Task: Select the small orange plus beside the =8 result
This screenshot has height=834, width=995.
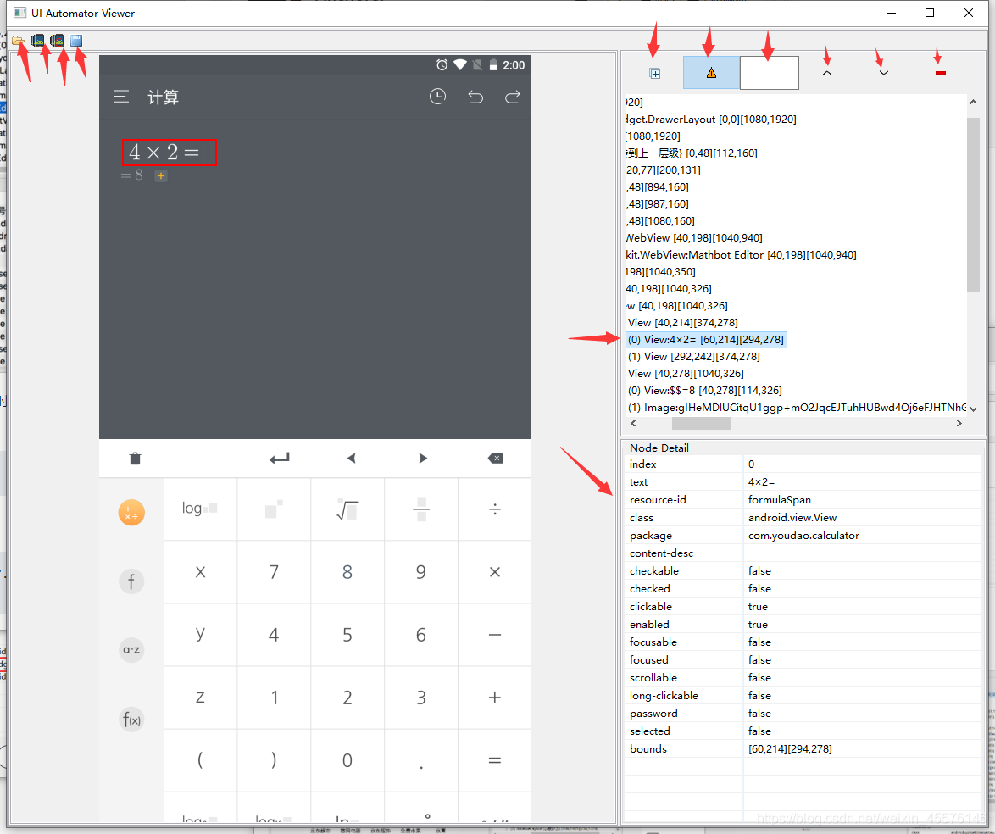Action: [161, 175]
